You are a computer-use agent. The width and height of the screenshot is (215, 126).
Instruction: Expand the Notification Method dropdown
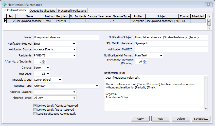point(74,44)
